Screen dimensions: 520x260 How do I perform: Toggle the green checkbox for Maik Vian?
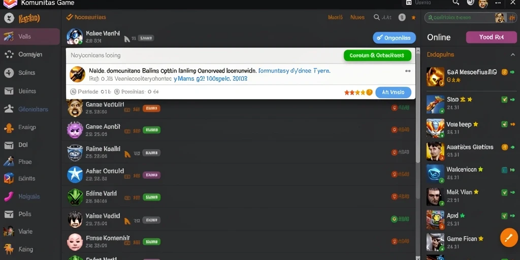click(x=504, y=192)
